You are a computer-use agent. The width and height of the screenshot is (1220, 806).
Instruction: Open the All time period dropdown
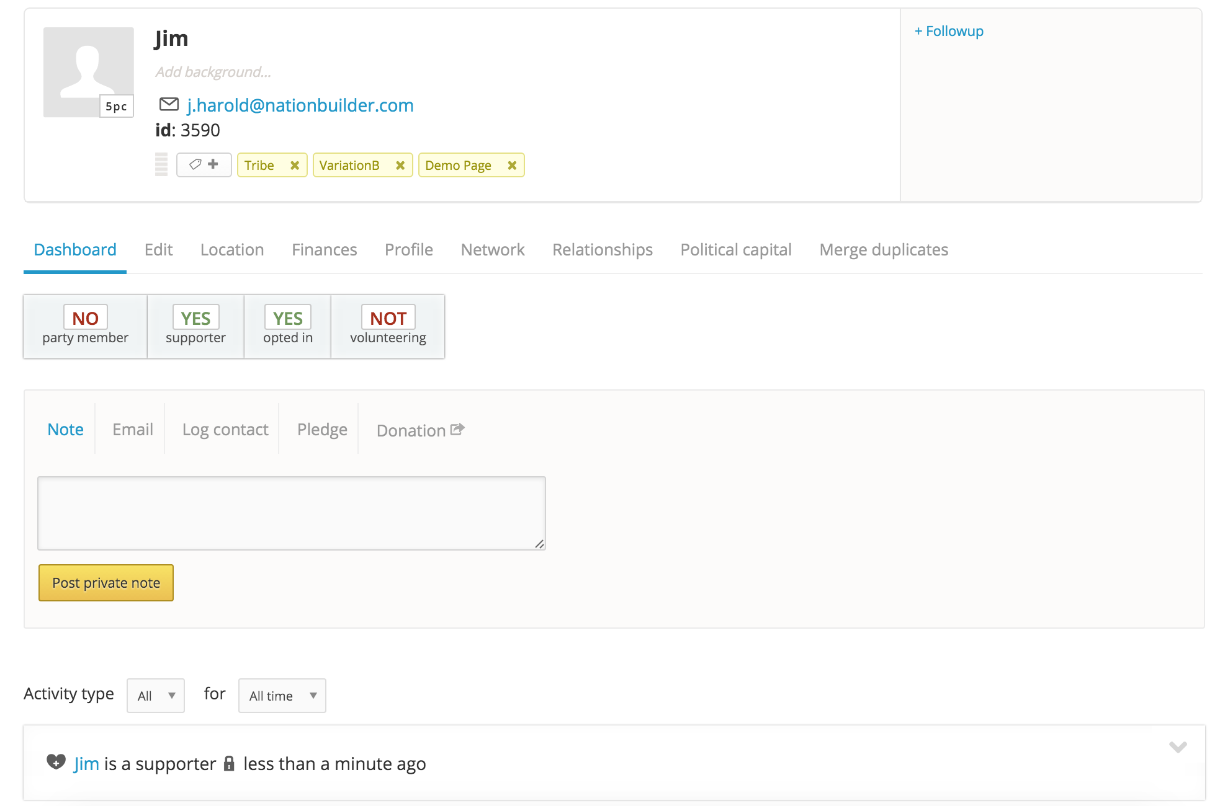[282, 696]
